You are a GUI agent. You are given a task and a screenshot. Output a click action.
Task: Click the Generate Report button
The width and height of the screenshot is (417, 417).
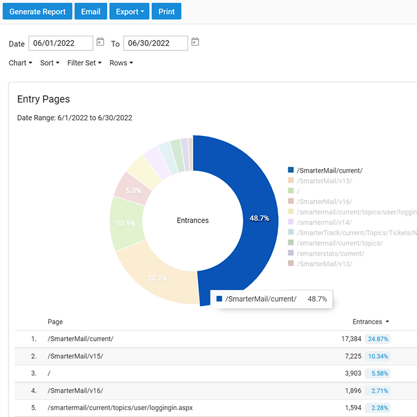[37, 11]
